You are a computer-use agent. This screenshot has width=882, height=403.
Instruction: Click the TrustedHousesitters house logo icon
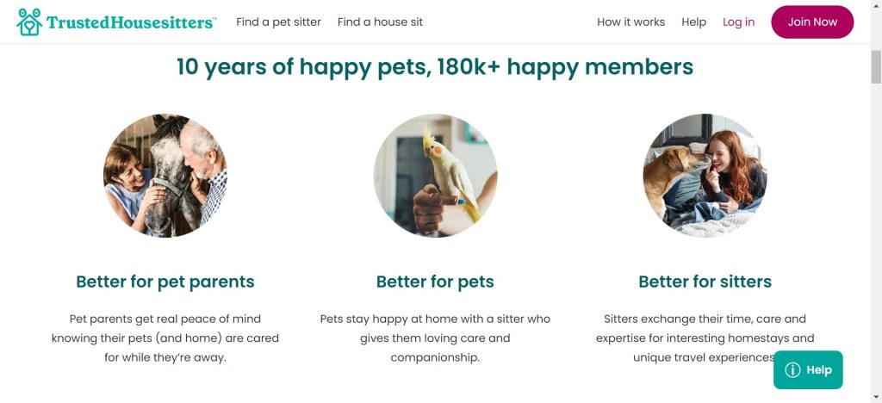[29, 22]
